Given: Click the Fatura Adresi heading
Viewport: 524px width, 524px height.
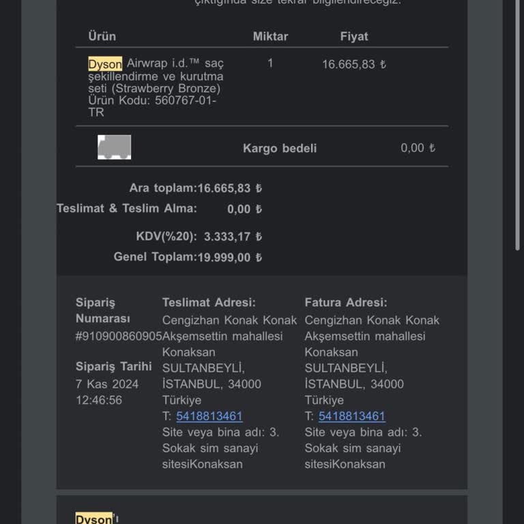Looking at the screenshot, I should (x=345, y=302).
